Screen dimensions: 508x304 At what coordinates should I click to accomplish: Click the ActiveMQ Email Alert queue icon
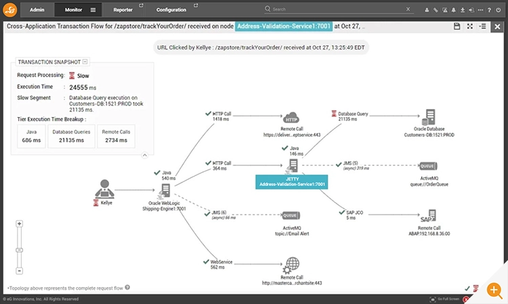coord(291,215)
